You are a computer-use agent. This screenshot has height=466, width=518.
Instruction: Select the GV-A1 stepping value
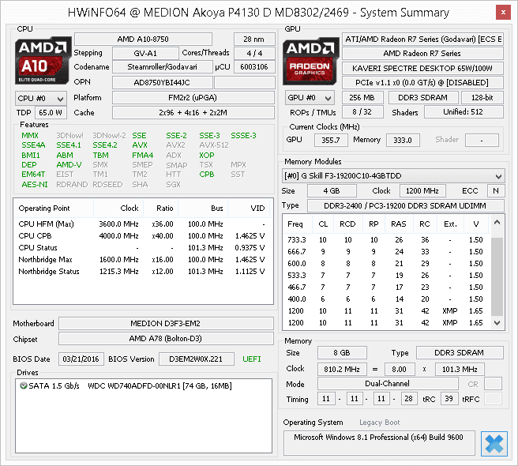coord(145,53)
